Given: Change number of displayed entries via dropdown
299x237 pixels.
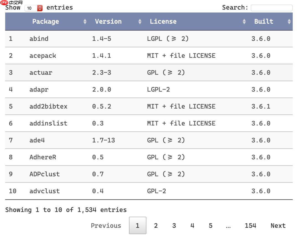Looking at the screenshot, I should (x=33, y=8).
